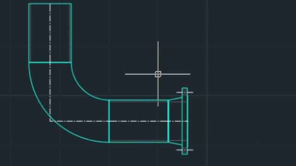Select the line joining vertical pipe and elbow
The width and height of the screenshot is (296, 166).
pyautogui.click(x=50, y=62)
